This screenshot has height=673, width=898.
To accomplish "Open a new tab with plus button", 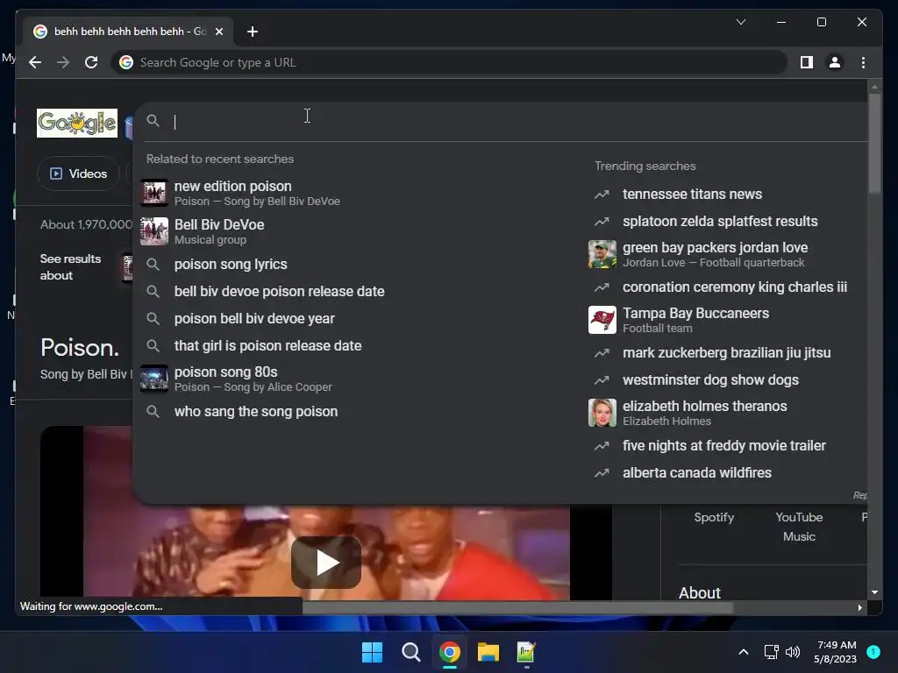I will (x=252, y=32).
